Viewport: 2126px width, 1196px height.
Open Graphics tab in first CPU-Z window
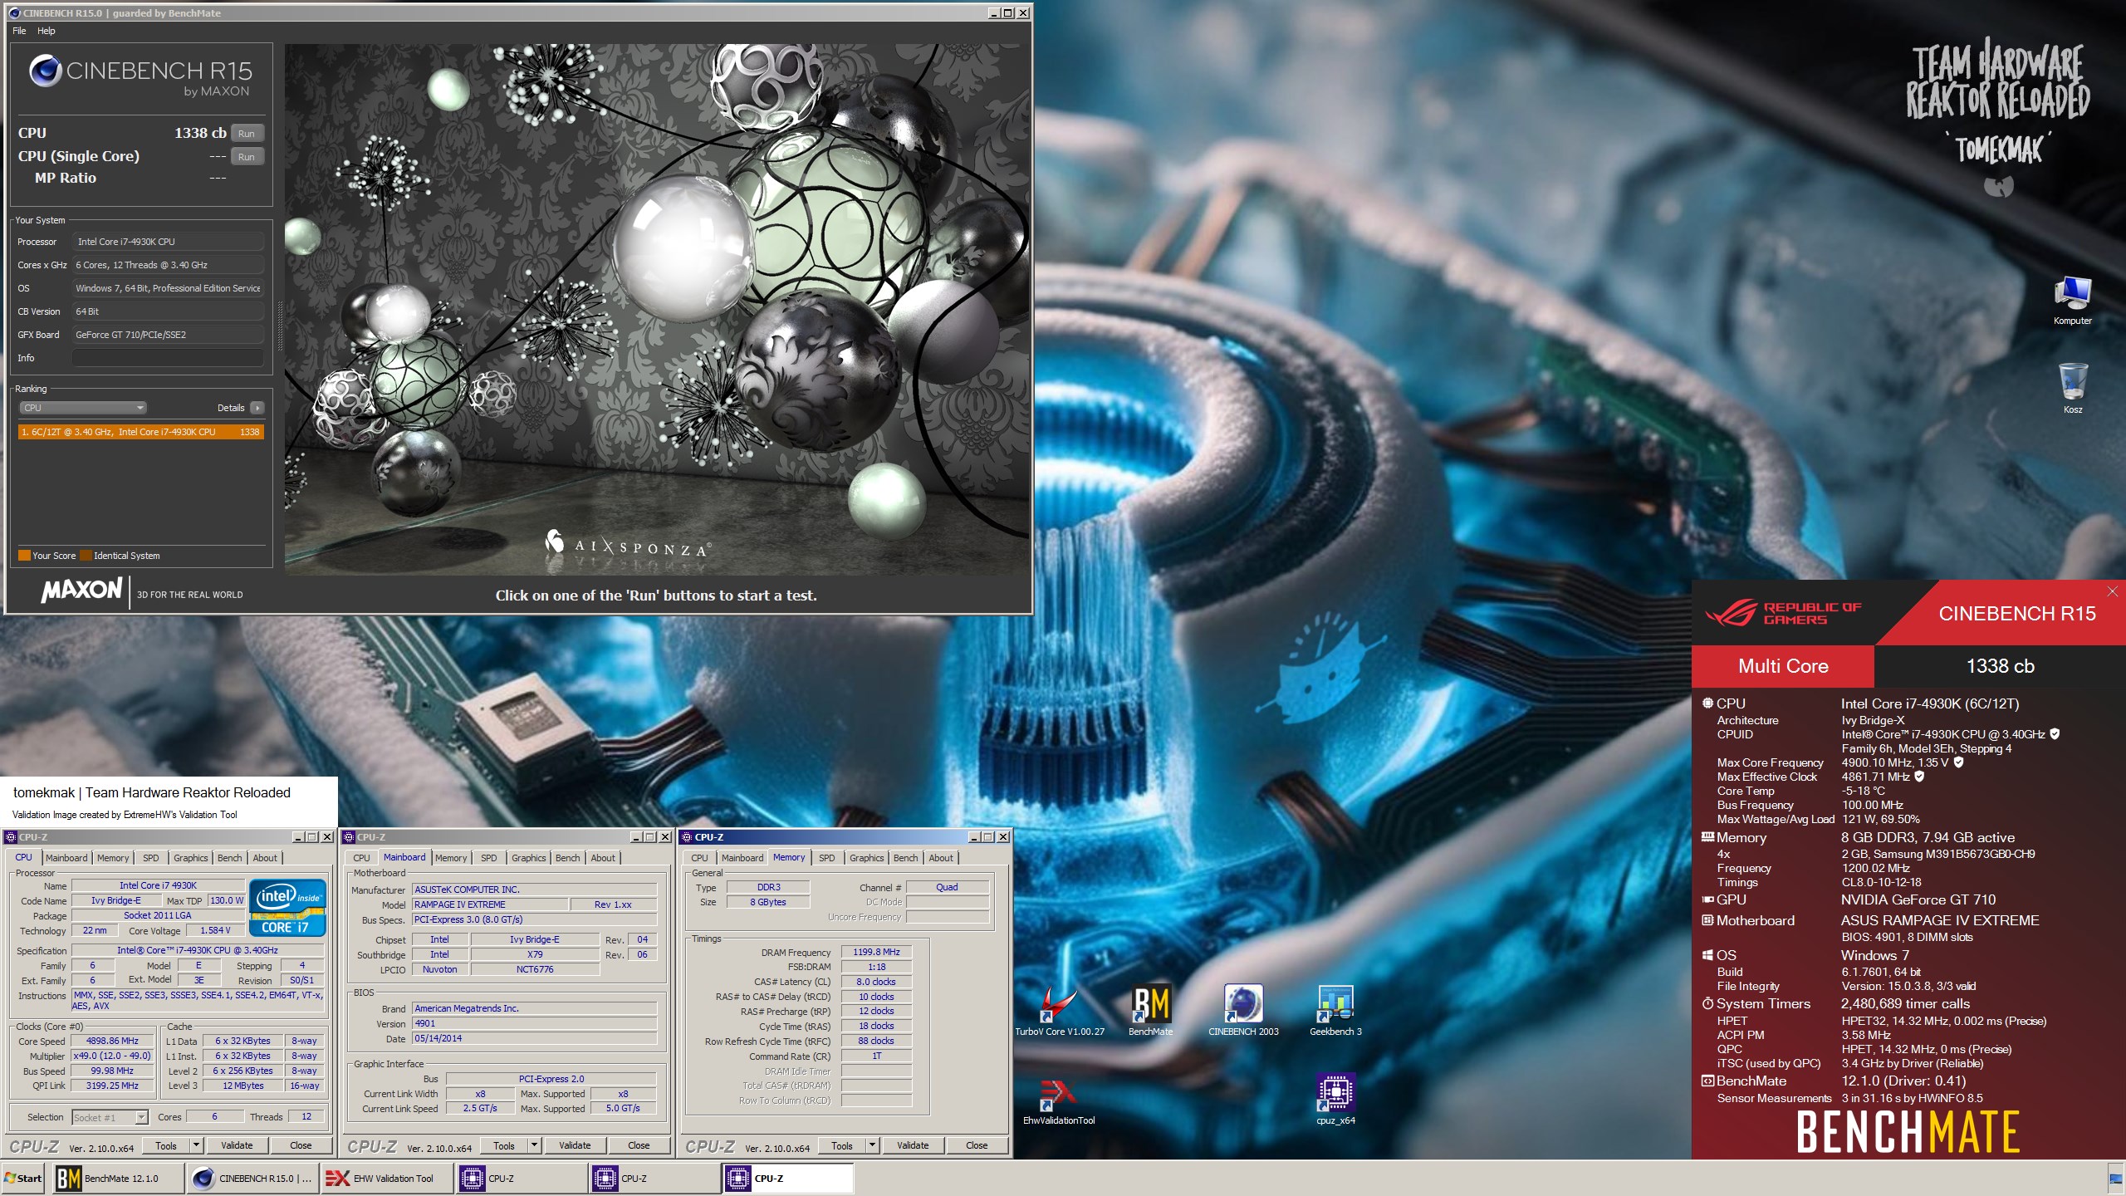click(191, 858)
